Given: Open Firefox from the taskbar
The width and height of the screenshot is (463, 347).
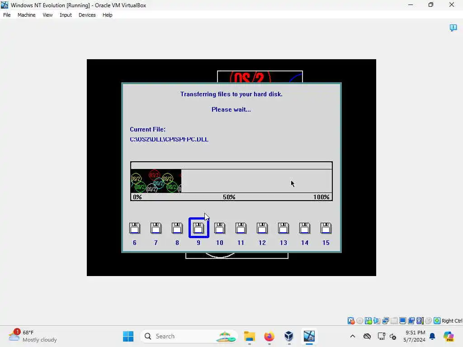Looking at the screenshot, I should pyautogui.click(x=269, y=336).
